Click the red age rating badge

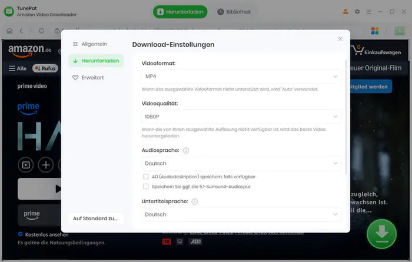pyautogui.click(x=167, y=241)
